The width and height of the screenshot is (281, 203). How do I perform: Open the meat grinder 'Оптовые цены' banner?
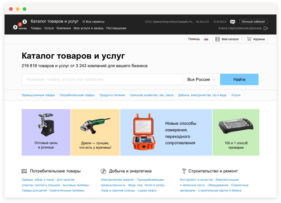tap(46, 131)
